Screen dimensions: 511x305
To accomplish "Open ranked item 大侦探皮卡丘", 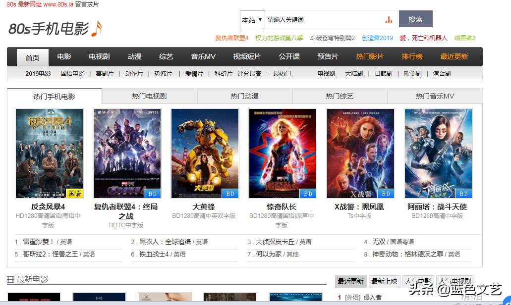I will (x=275, y=242).
